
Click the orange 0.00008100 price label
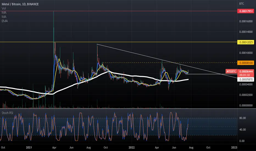pos(246,63)
